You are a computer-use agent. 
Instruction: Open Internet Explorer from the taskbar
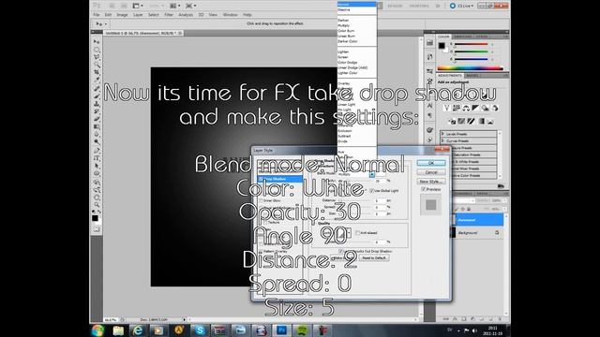pos(138,330)
